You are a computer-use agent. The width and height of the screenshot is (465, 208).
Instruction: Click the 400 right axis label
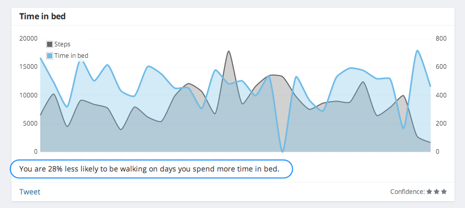pos(441,95)
